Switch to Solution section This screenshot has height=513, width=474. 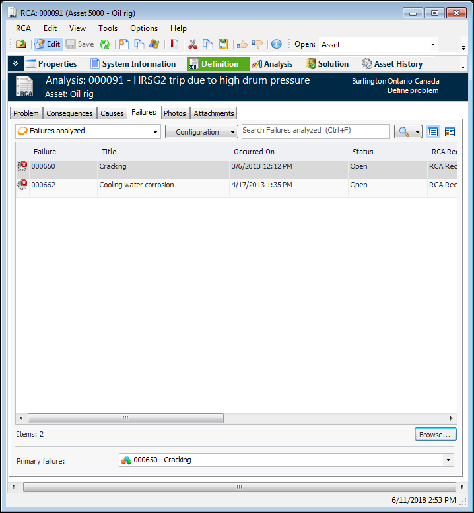coord(327,64)
